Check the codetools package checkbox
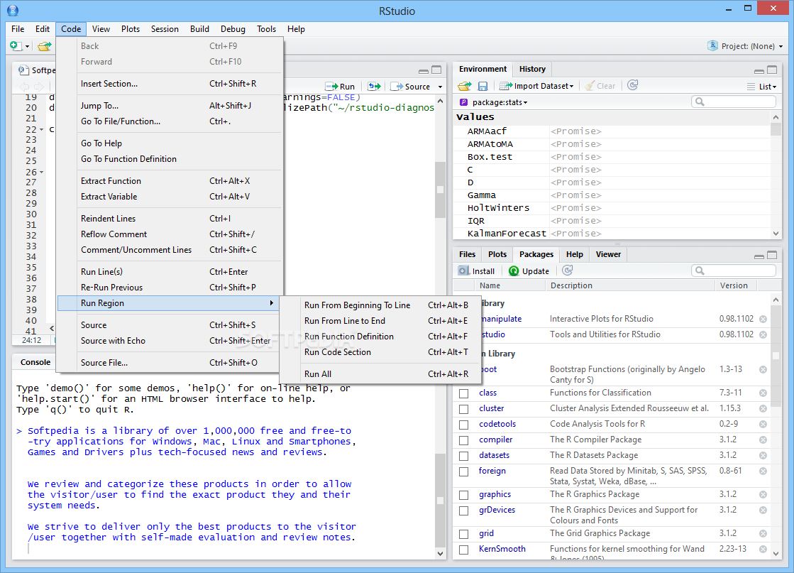 pos(464,425)
